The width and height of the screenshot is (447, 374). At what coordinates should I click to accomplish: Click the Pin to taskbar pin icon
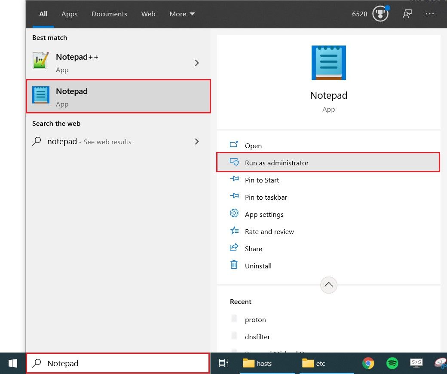[234, 196]
